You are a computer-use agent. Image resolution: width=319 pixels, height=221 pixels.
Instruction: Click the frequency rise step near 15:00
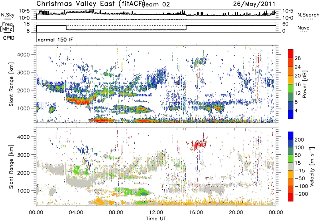(186, 28)
